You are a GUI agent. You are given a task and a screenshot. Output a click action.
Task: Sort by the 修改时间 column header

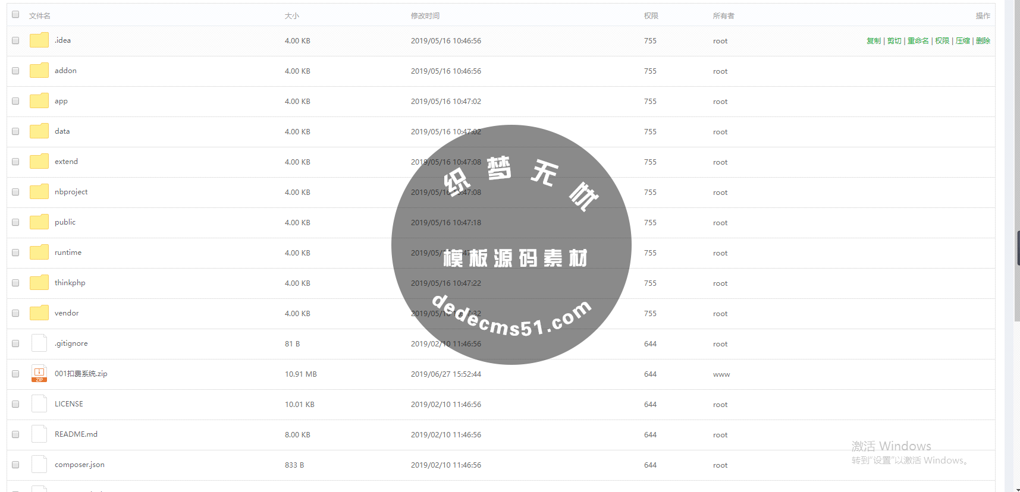[x=425, y=16]
